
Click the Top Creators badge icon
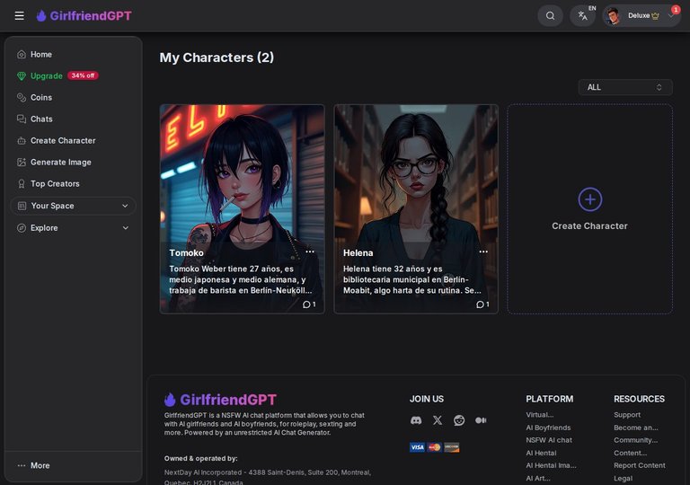point(22,183)
